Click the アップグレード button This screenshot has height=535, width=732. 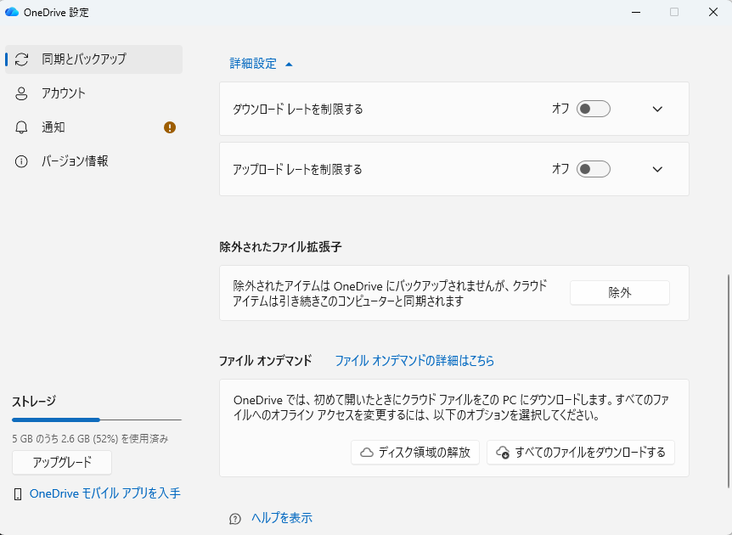[62, 463]
